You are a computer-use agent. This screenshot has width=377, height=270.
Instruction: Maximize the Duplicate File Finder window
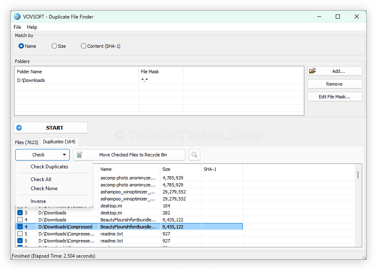[x=338, y=16]
